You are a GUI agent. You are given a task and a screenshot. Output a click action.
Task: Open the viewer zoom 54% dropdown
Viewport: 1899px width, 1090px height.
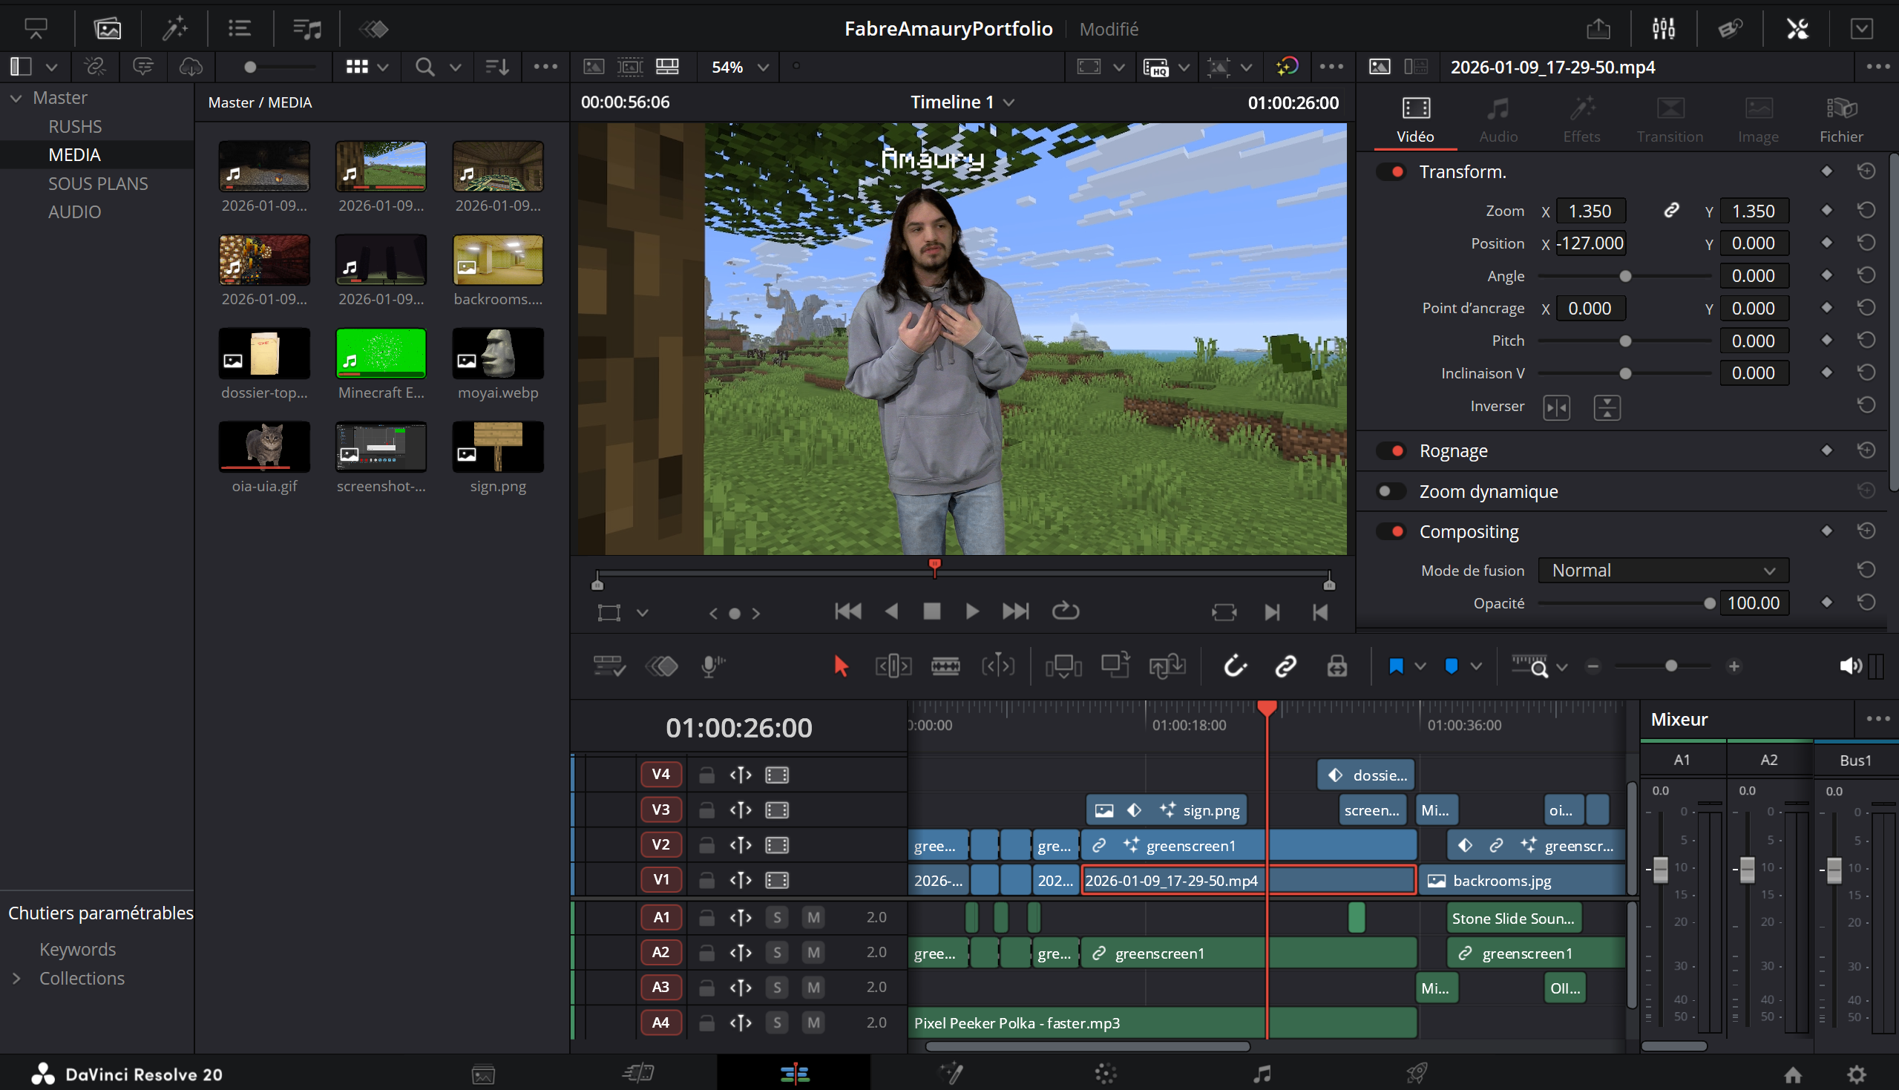(740, 67)
